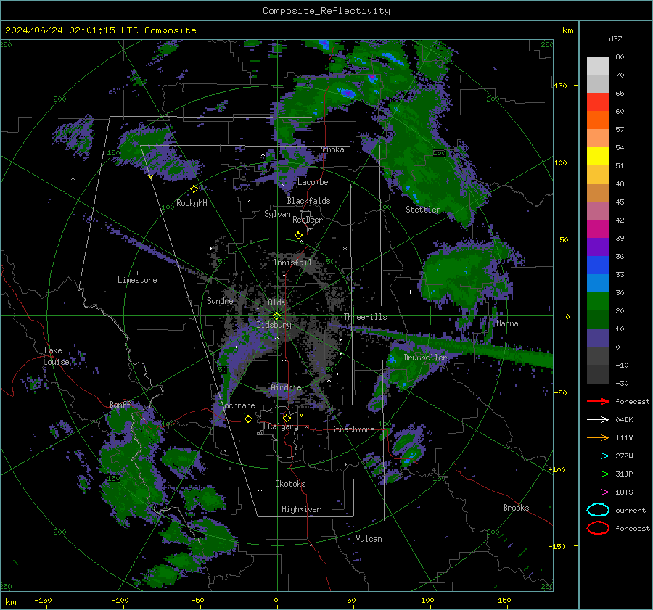Click the green 31JP arrow icon

(598, 474)
